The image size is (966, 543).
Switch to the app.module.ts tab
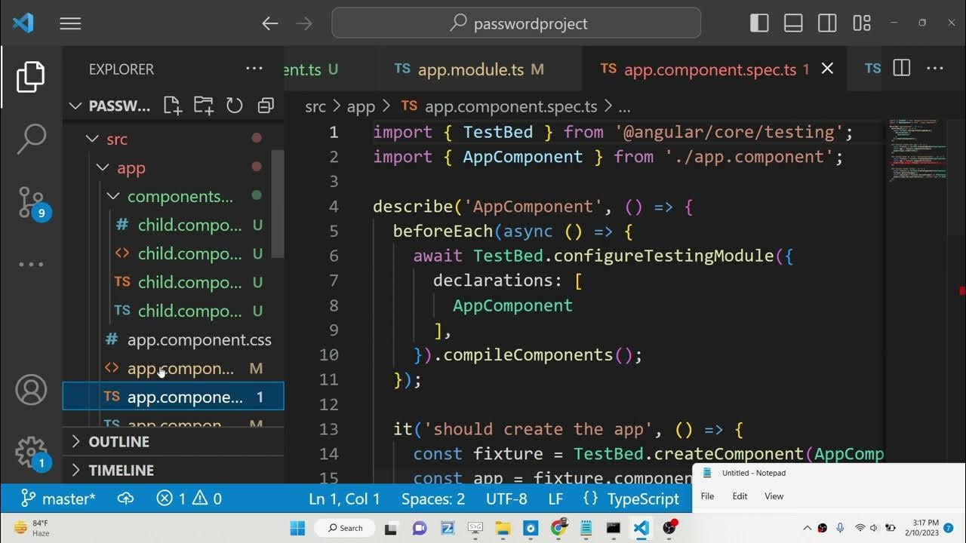(x=469, y=69)
